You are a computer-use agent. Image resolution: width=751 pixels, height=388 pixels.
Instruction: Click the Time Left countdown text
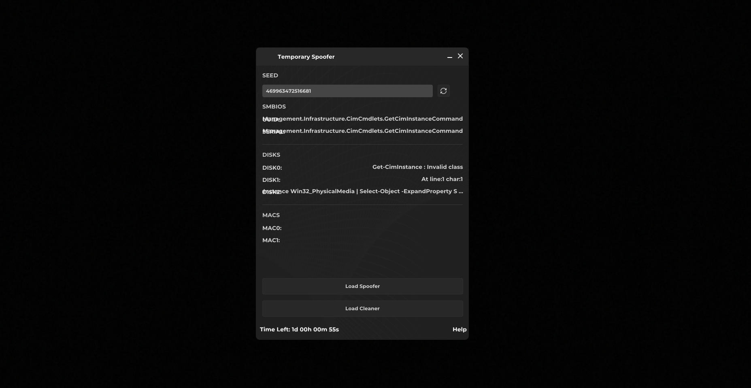tap(299, 330)
